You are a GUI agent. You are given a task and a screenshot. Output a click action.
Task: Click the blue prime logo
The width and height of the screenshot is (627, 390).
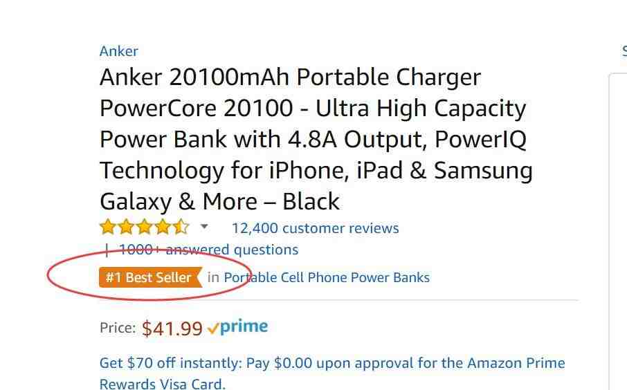pos(244,327)
